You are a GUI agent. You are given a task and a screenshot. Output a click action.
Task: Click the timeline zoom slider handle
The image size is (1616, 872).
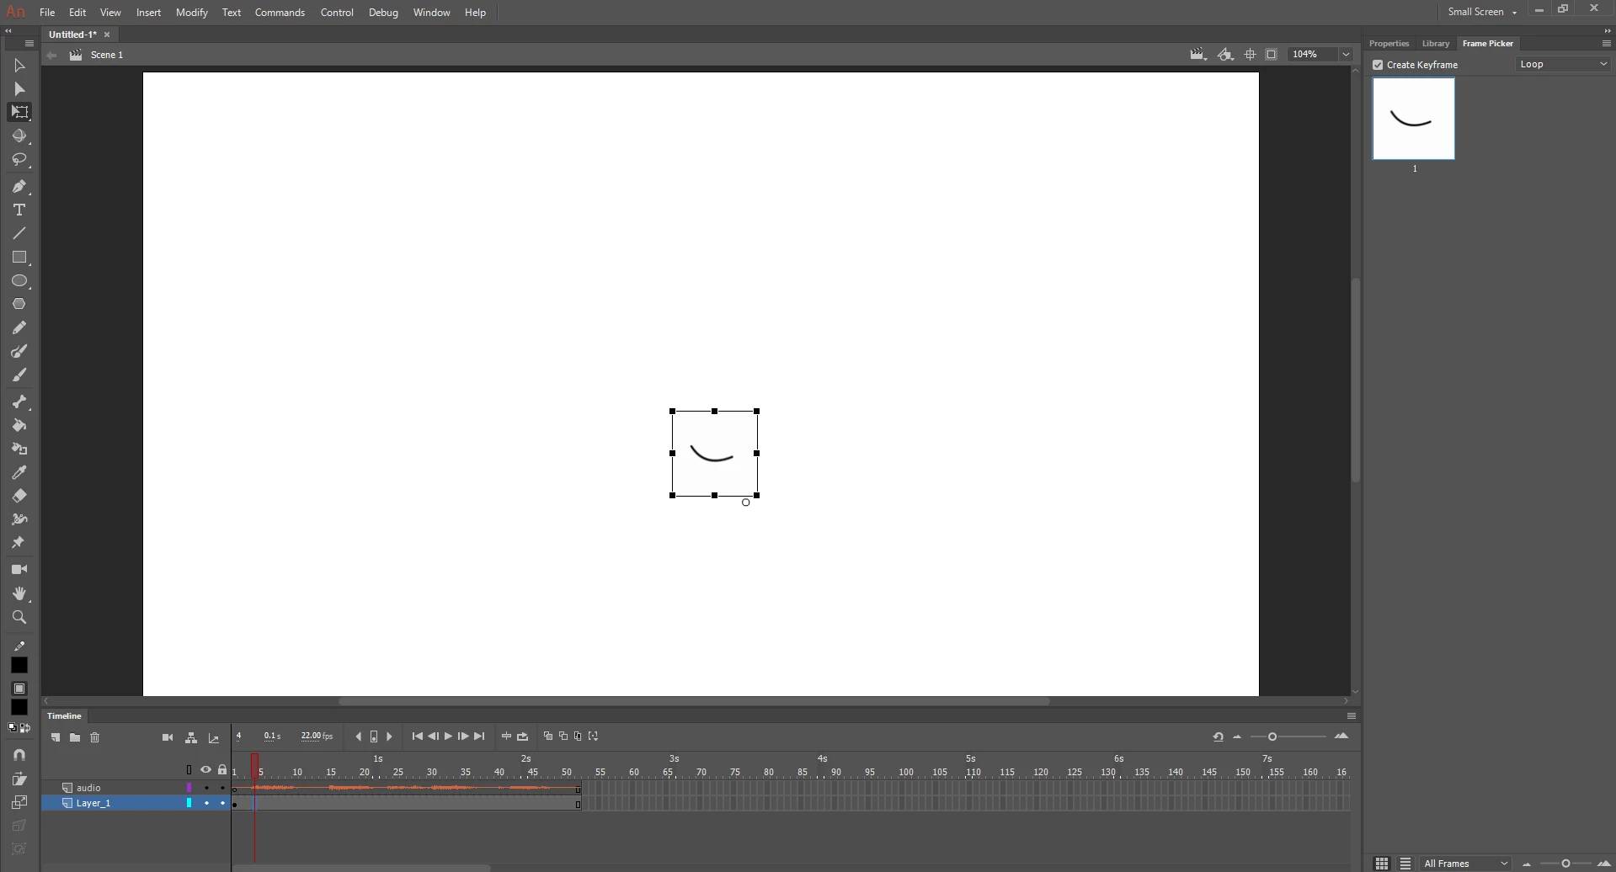1272,737
